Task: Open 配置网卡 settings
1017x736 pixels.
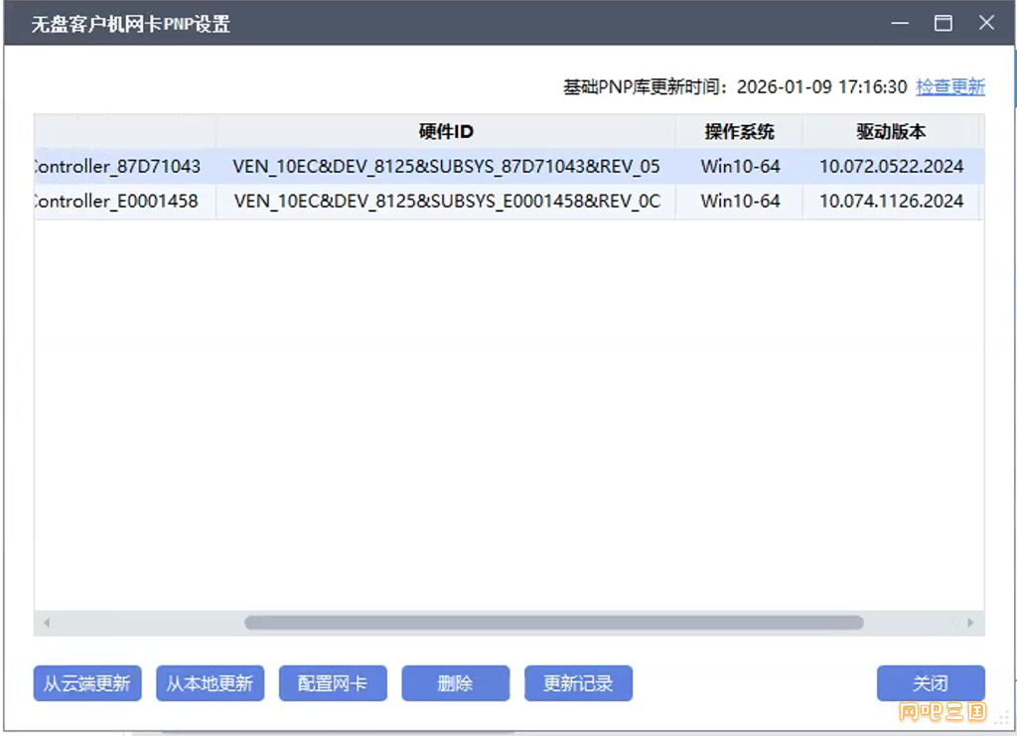Action: (x=333, y=682)
